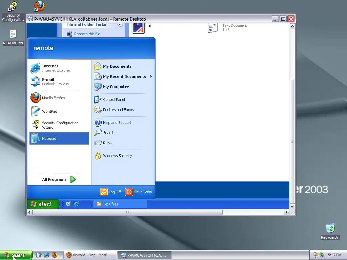The width and height of the screenshot is (347, 260).
Task: Open Security Configuration desktop shortcut
Action: [13, 12]
